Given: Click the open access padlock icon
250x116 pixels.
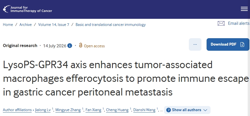Looking at the screenshot, I should (81, 45).
